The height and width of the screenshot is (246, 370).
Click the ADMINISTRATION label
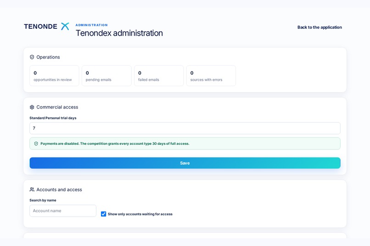coord(91,25)
